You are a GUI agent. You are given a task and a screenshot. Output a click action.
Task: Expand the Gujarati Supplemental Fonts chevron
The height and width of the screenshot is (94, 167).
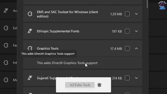[136, 78]
